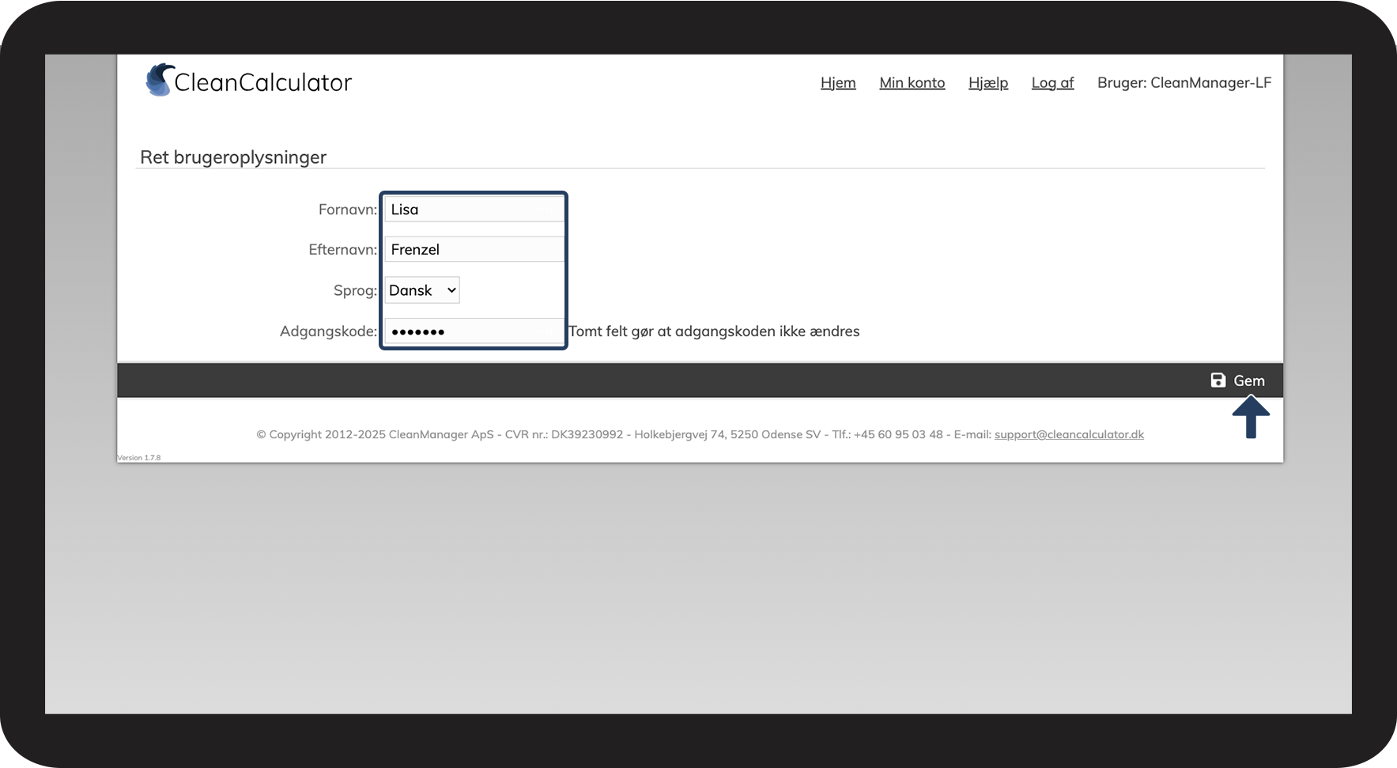Click the password hint text beside Adgangskode
1397x768 pixels.
[x=714, y=331]
